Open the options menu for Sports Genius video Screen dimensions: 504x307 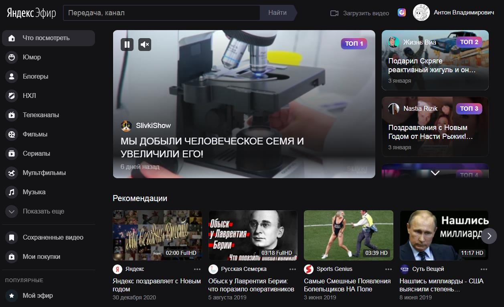tap(389, 269)
